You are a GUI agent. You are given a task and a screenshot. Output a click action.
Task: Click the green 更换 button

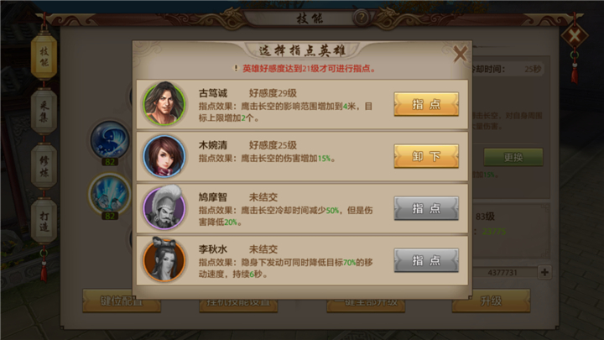(x=513, y=157)
